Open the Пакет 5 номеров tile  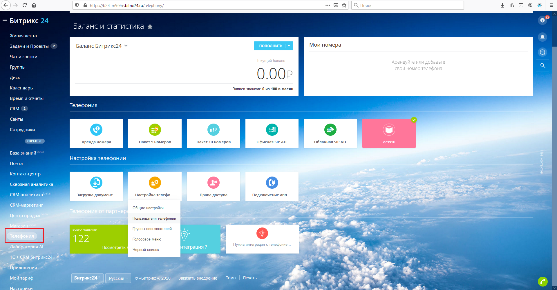(155, 133)
